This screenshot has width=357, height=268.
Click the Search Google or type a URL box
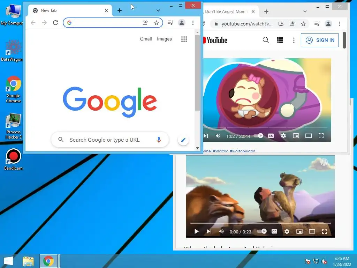pos(110,140)
